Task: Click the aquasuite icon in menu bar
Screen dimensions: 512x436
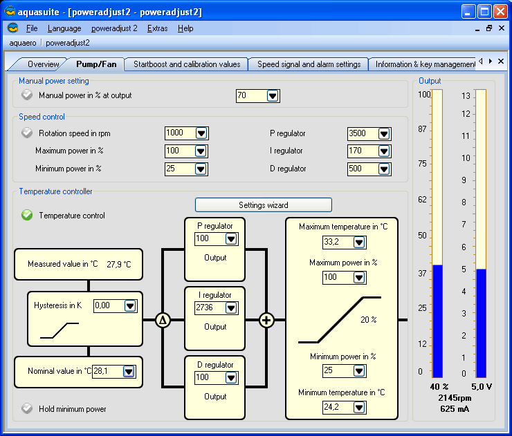Action: point(12,28)
